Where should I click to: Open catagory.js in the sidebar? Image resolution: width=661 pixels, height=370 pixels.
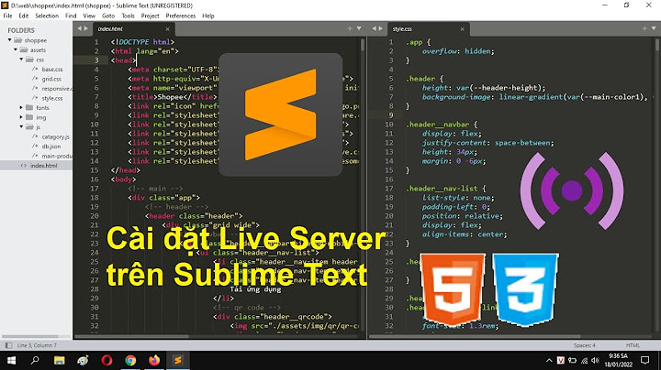[x=56, y=136]
